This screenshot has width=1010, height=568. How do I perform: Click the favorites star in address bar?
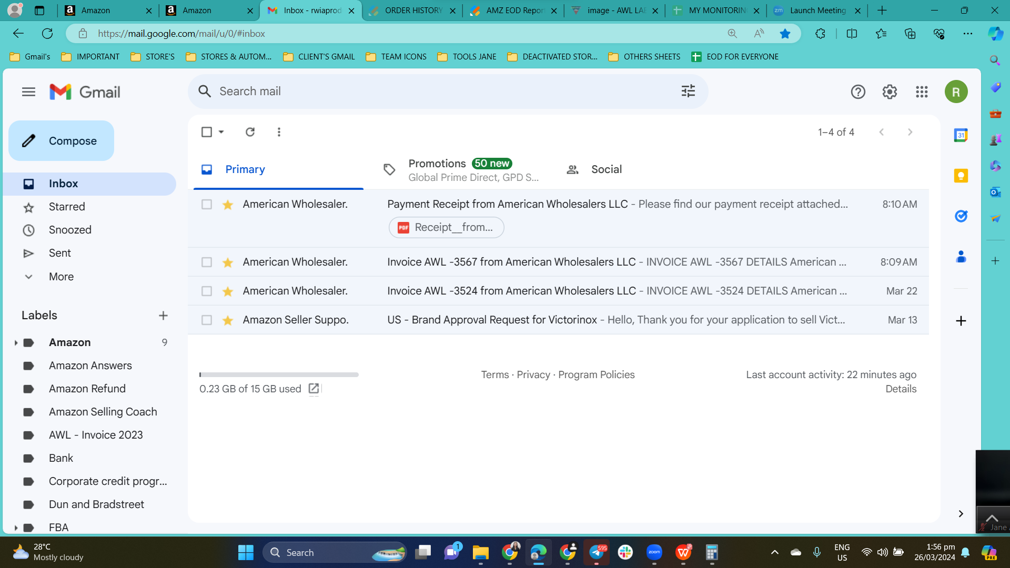[785, 34]
